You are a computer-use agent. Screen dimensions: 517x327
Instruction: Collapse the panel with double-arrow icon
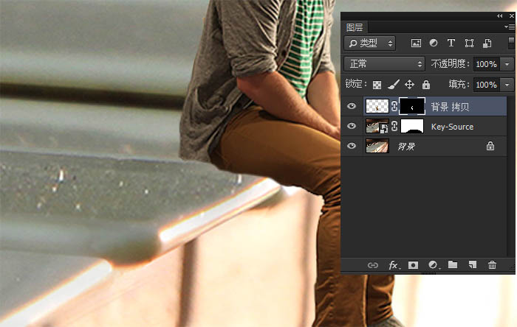[x=500, y=15]
